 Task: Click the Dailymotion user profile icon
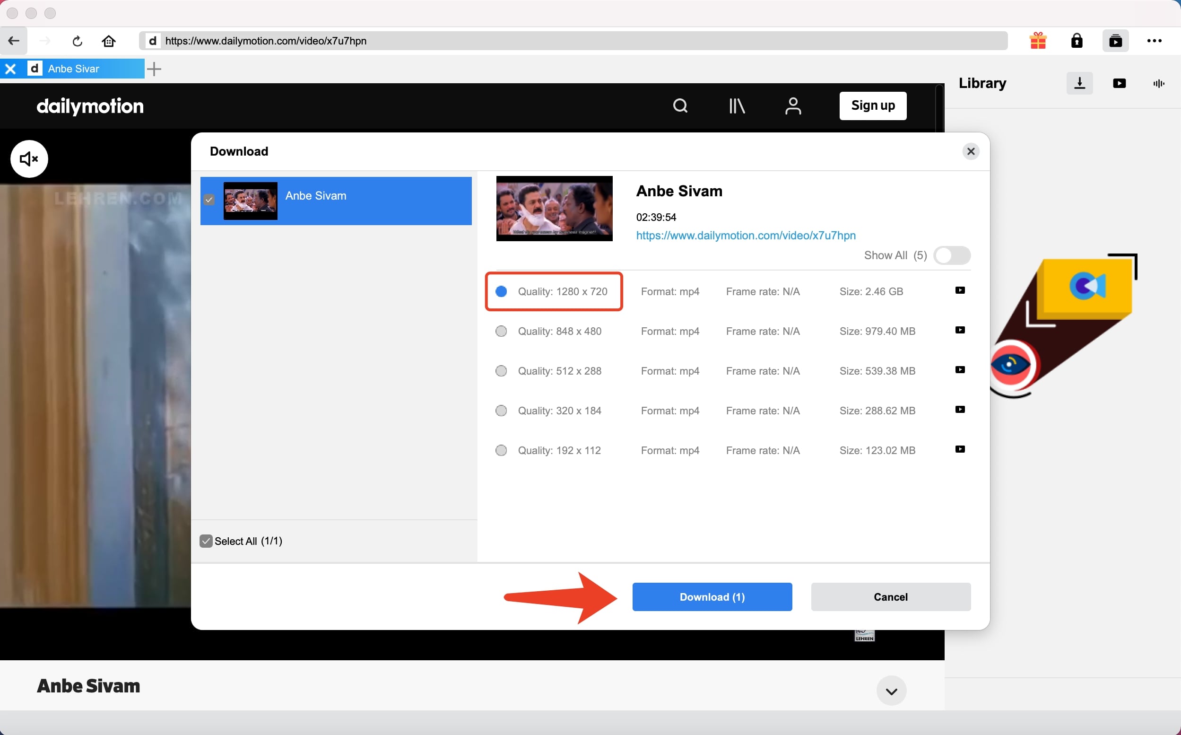793,105
